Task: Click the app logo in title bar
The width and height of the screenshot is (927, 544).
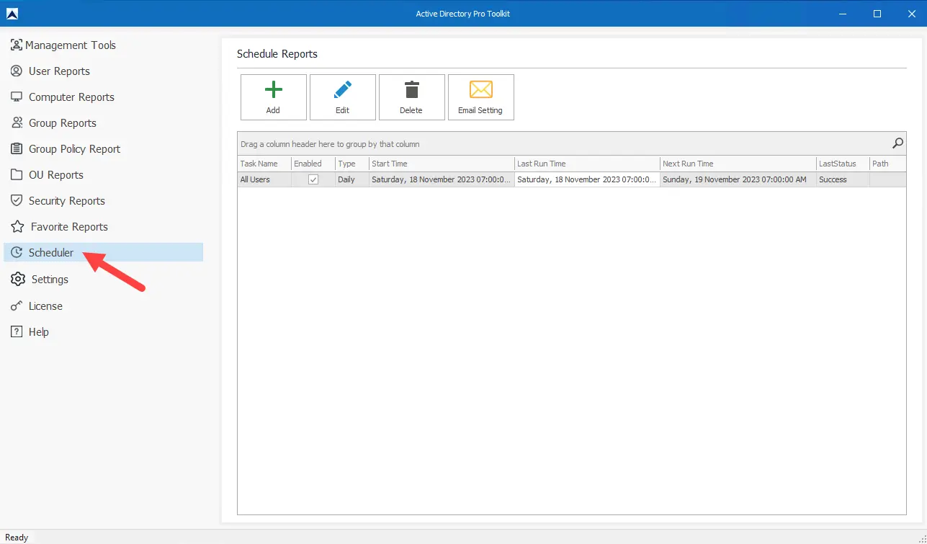Action: [12, 13]
